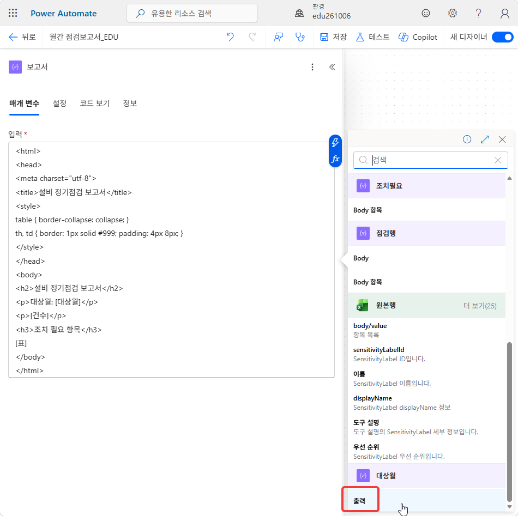Close the dynamic content popup X
Image resolution: width=518 pixels, height=516 pixels.
tap(502, 139)
